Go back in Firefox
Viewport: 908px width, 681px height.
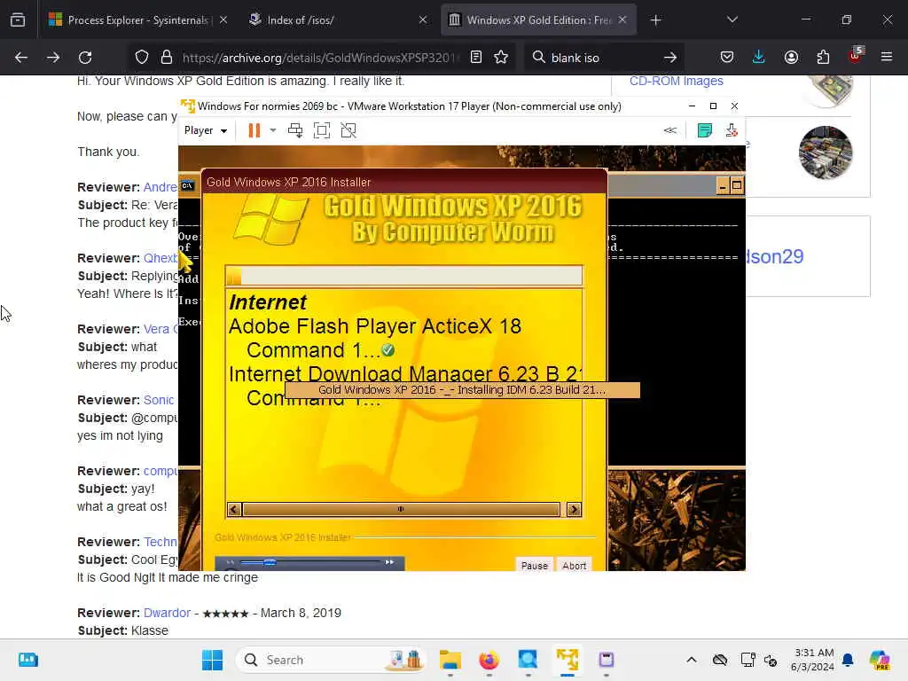pyautogui.click(x=21, y=58)
